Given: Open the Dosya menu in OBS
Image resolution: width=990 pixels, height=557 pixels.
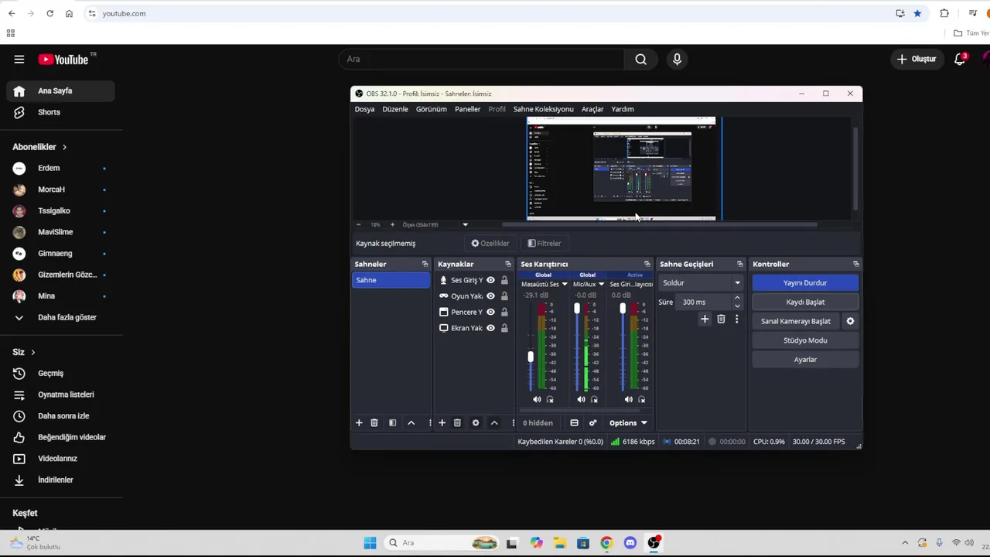Looking at the screenshot, I should pyautogui.click(x=364, y=109).
